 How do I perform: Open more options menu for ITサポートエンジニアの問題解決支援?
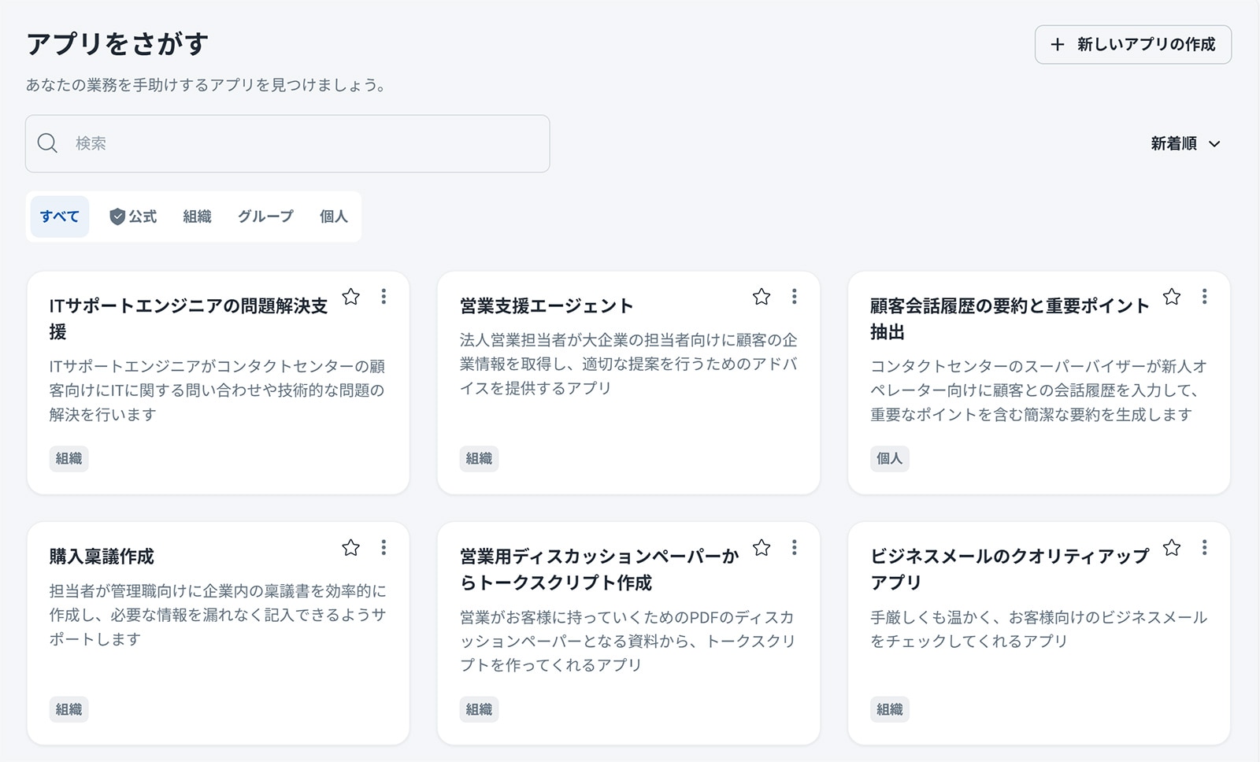(x=384, y=297)
